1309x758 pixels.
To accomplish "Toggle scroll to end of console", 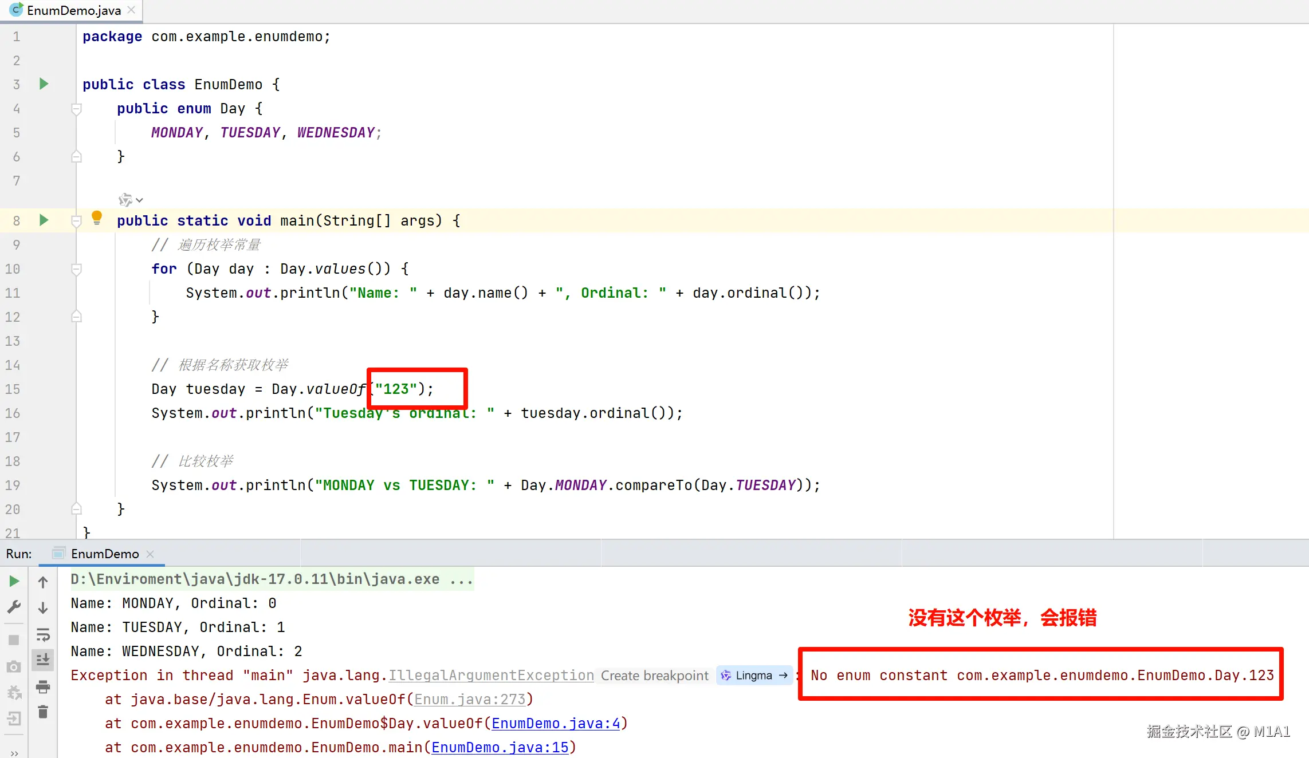I will [43, 660].
